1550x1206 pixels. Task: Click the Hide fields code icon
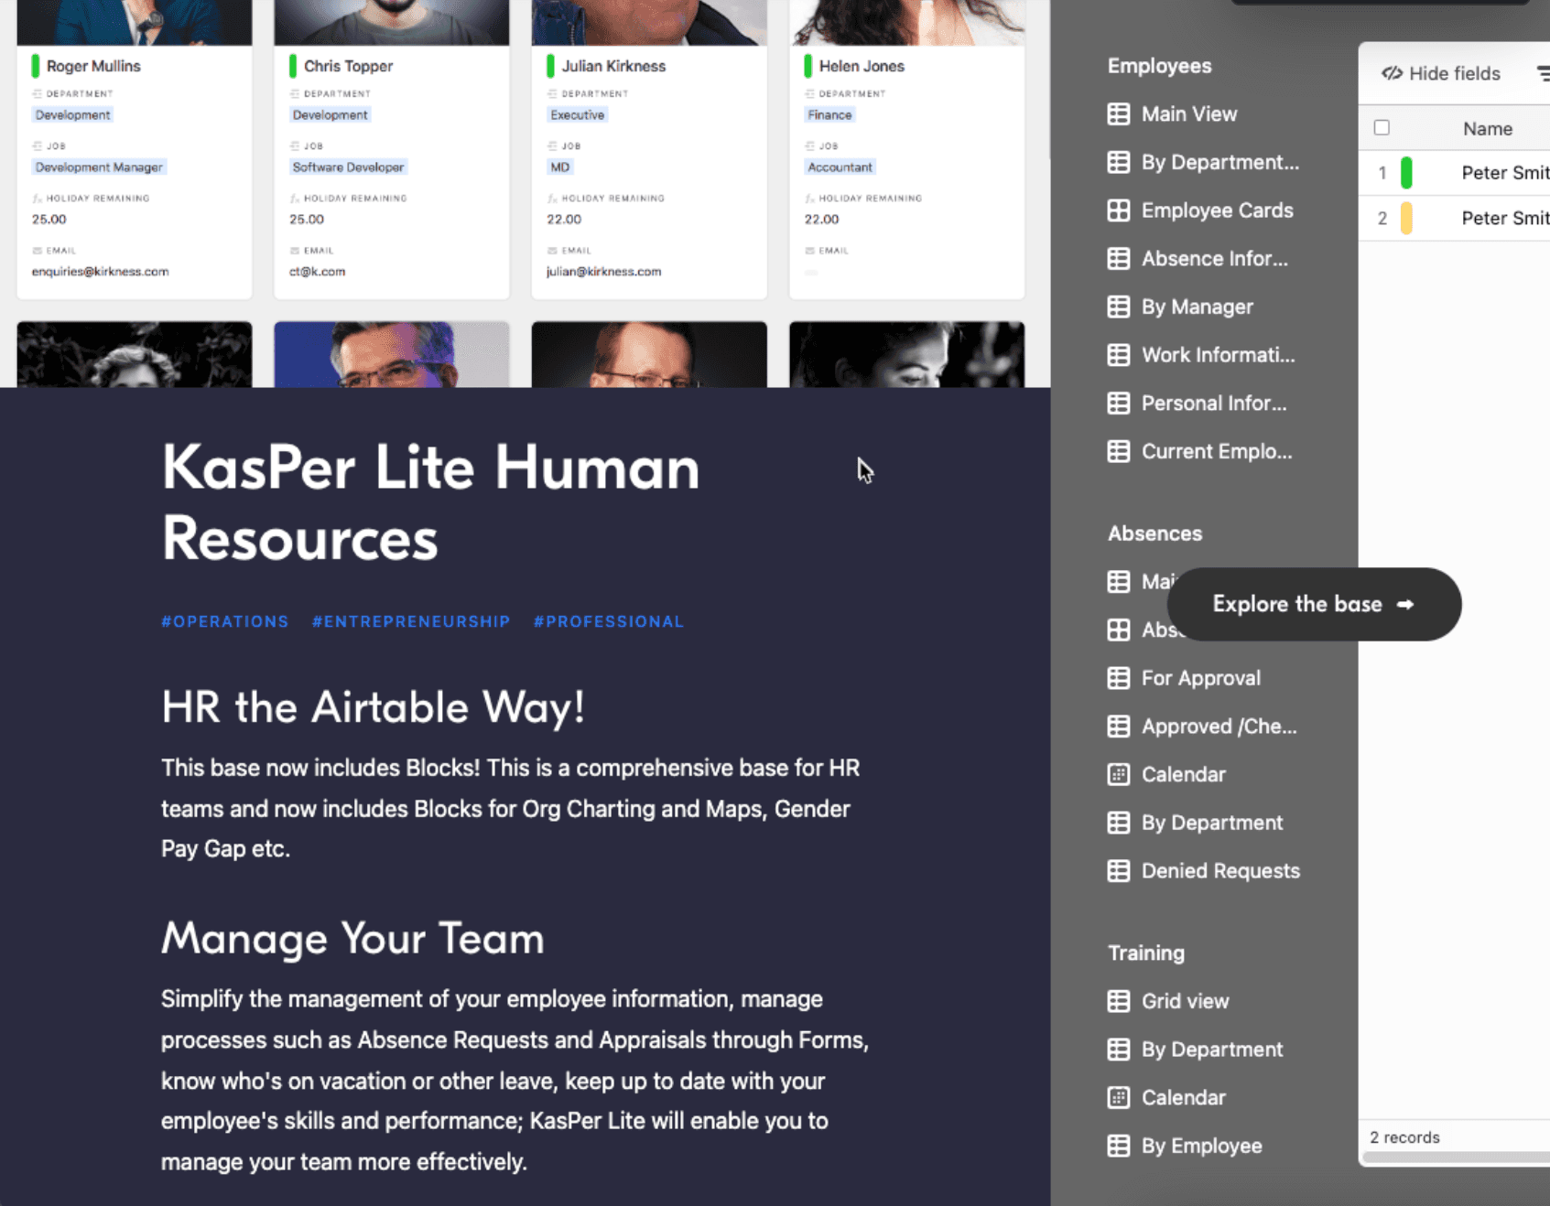click(x=1392, y=73)
